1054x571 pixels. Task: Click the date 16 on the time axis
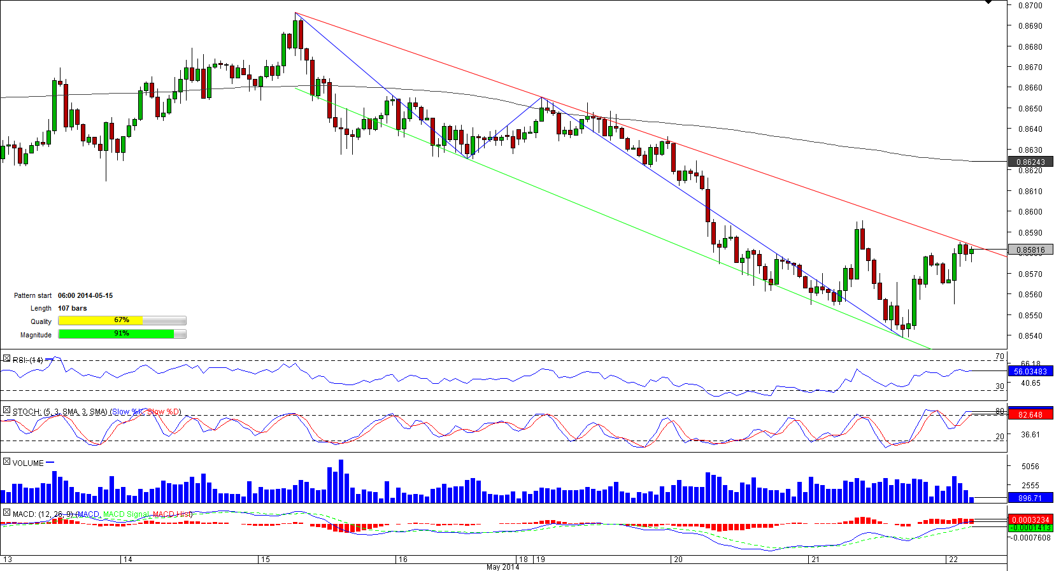coord(402,560)
